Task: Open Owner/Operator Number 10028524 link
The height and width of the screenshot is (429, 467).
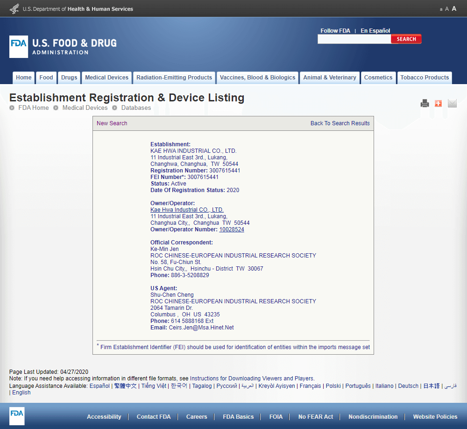Action: click(x=232, y=229)
